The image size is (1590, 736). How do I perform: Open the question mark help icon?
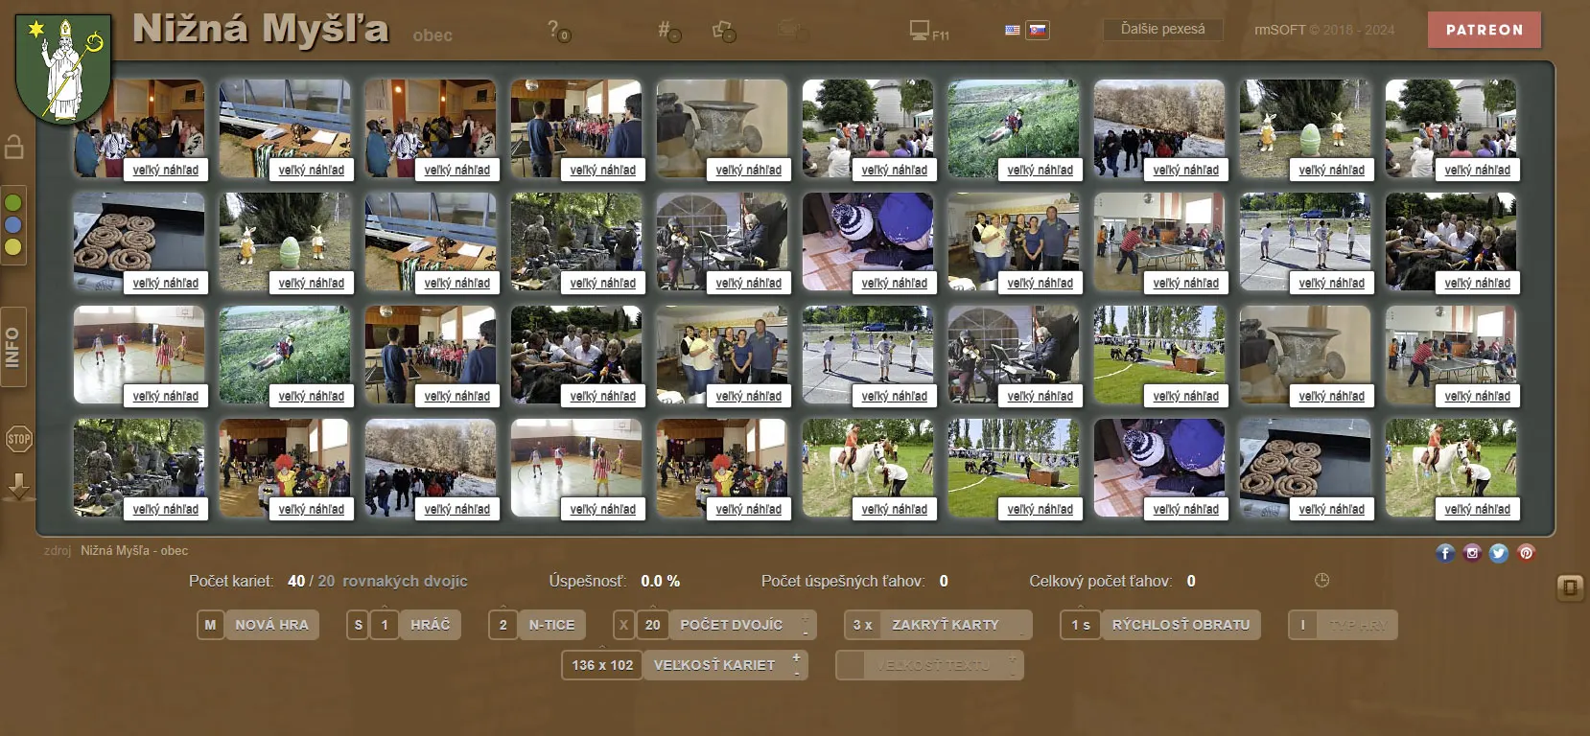coord(556,30)
